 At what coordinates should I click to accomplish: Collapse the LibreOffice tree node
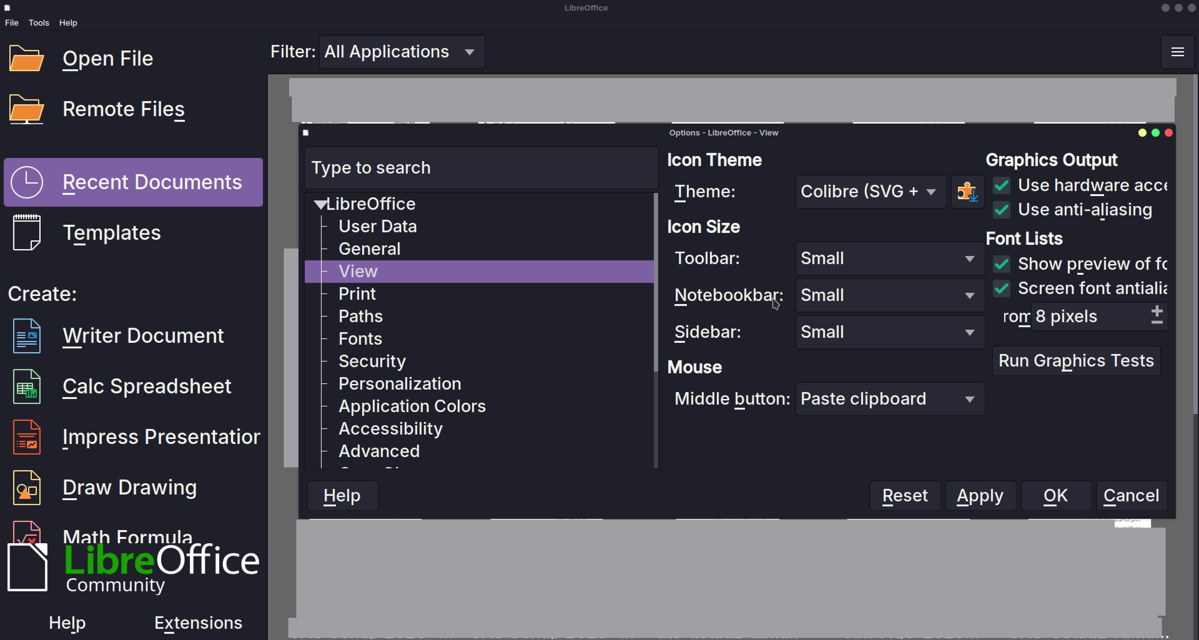[x=319, y=204]
